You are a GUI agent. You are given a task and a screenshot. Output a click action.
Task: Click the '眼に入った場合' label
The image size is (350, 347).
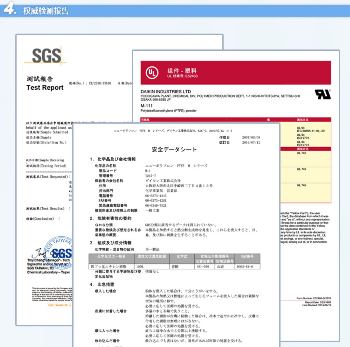point(107,331)
